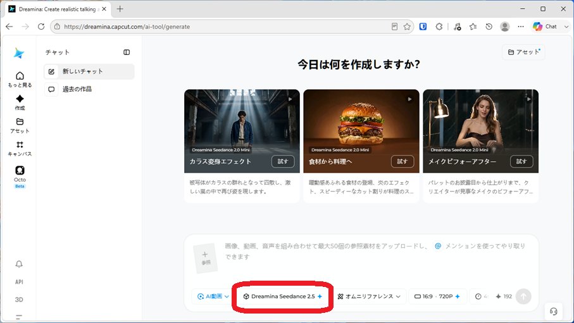Click the 今日は何を作成しますか? heading
Viewport: 574px width, 323px height.
click(x=359, y=64)
